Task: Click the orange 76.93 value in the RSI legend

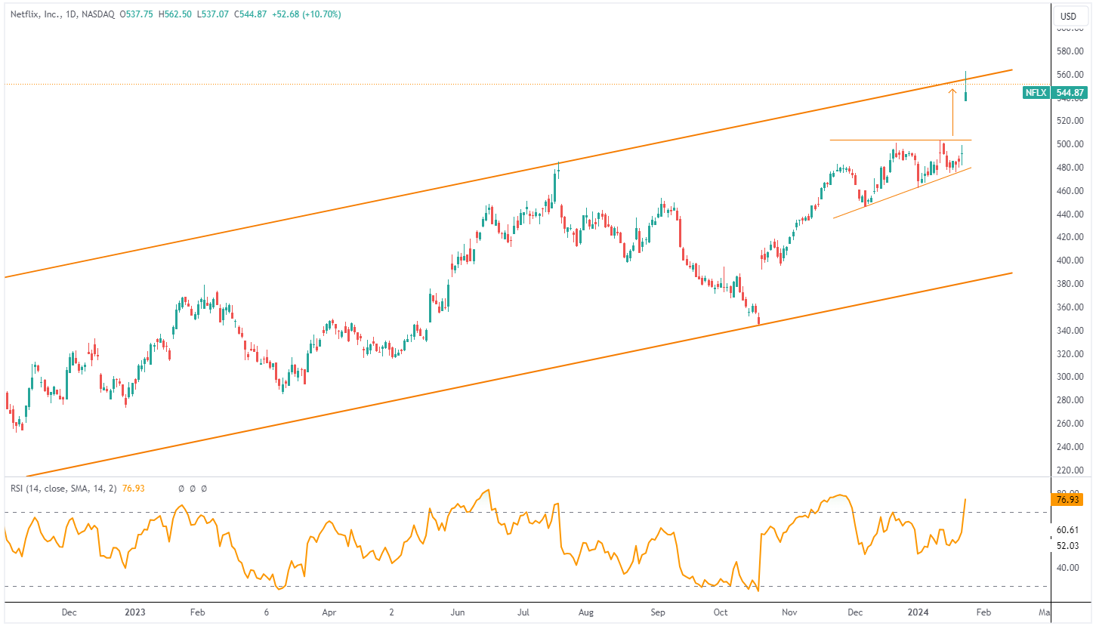Action: (132, 489)
